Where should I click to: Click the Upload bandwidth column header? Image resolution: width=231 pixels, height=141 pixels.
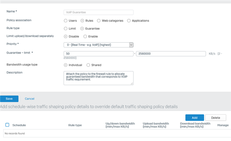click(156, 125)
